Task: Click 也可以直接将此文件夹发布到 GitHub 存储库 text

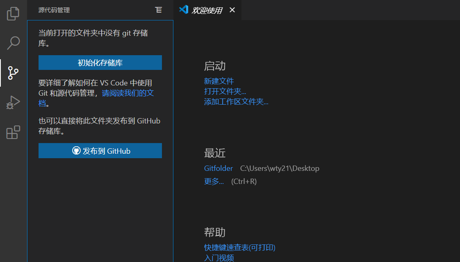Action: 99,126
